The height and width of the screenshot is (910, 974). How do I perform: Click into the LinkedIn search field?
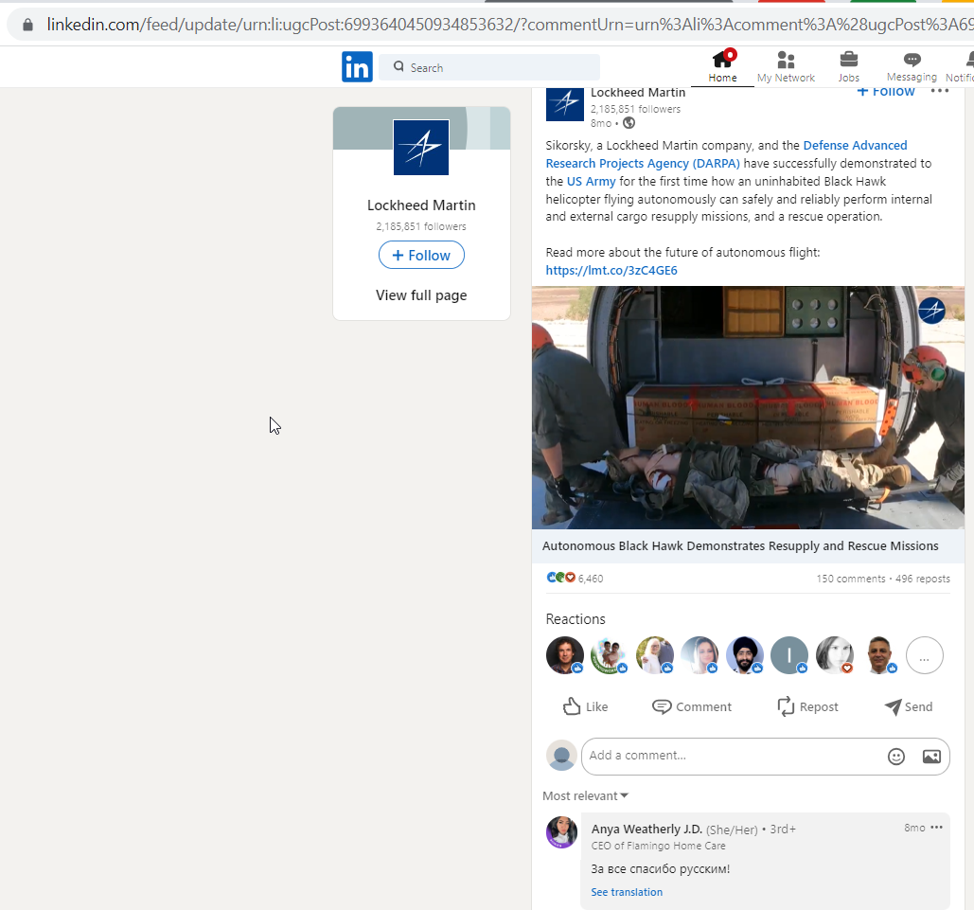[x=489, y=67]
